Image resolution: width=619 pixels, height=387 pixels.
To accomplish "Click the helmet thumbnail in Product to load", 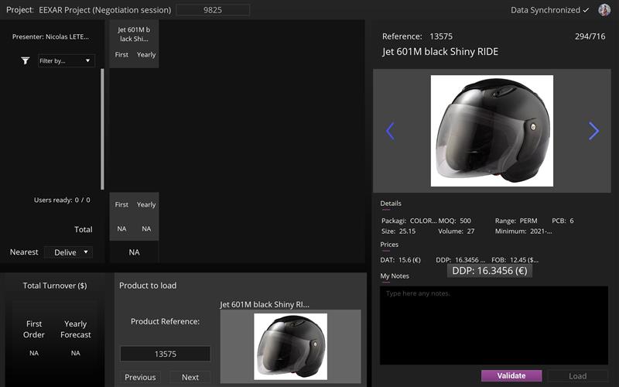I will pyautogui.click(x=291, y=346).
